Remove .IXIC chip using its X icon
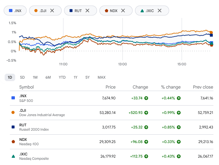Viewport: 219px width, 165px height. click(160, 11)
